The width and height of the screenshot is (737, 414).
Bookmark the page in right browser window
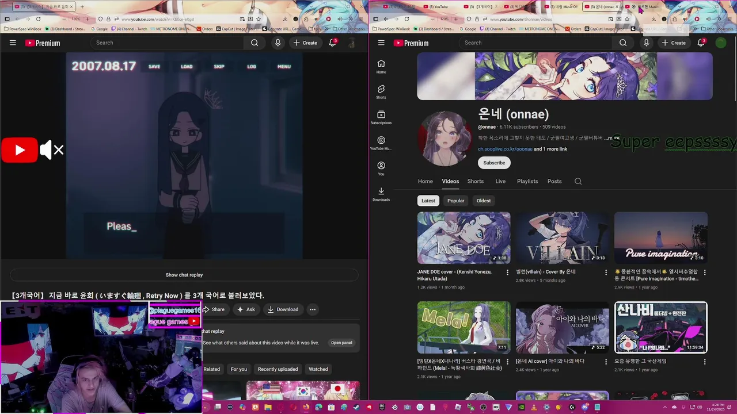pyautogui.click(x=626, y=19)
